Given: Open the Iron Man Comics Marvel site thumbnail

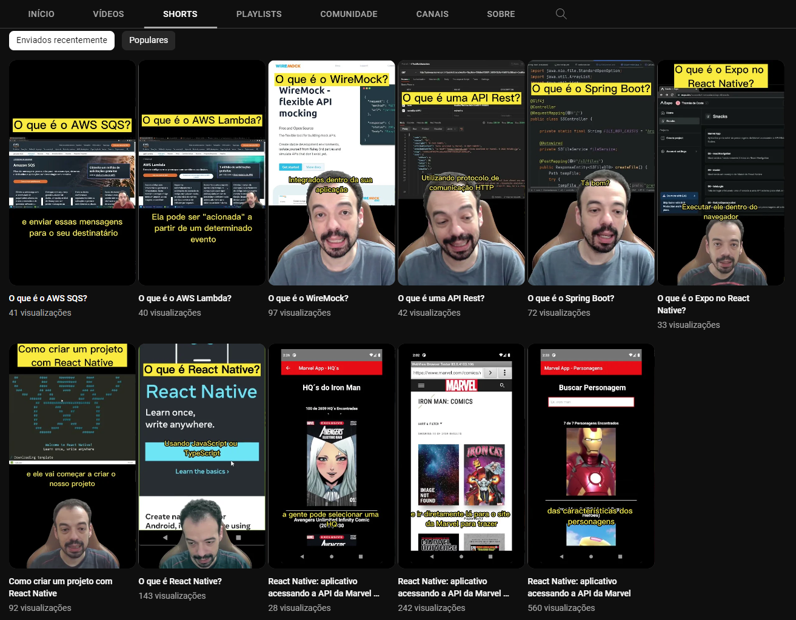Looking at the screenshot, I should coord(461,456).
